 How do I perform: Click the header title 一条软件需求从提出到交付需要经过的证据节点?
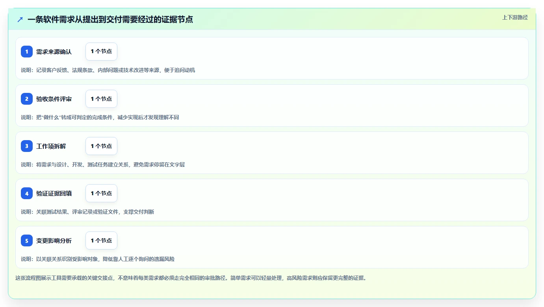(110, 19)
